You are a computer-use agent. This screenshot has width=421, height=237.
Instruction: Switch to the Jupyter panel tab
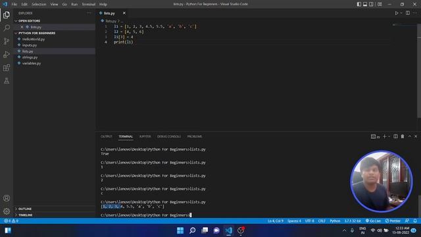145,136
